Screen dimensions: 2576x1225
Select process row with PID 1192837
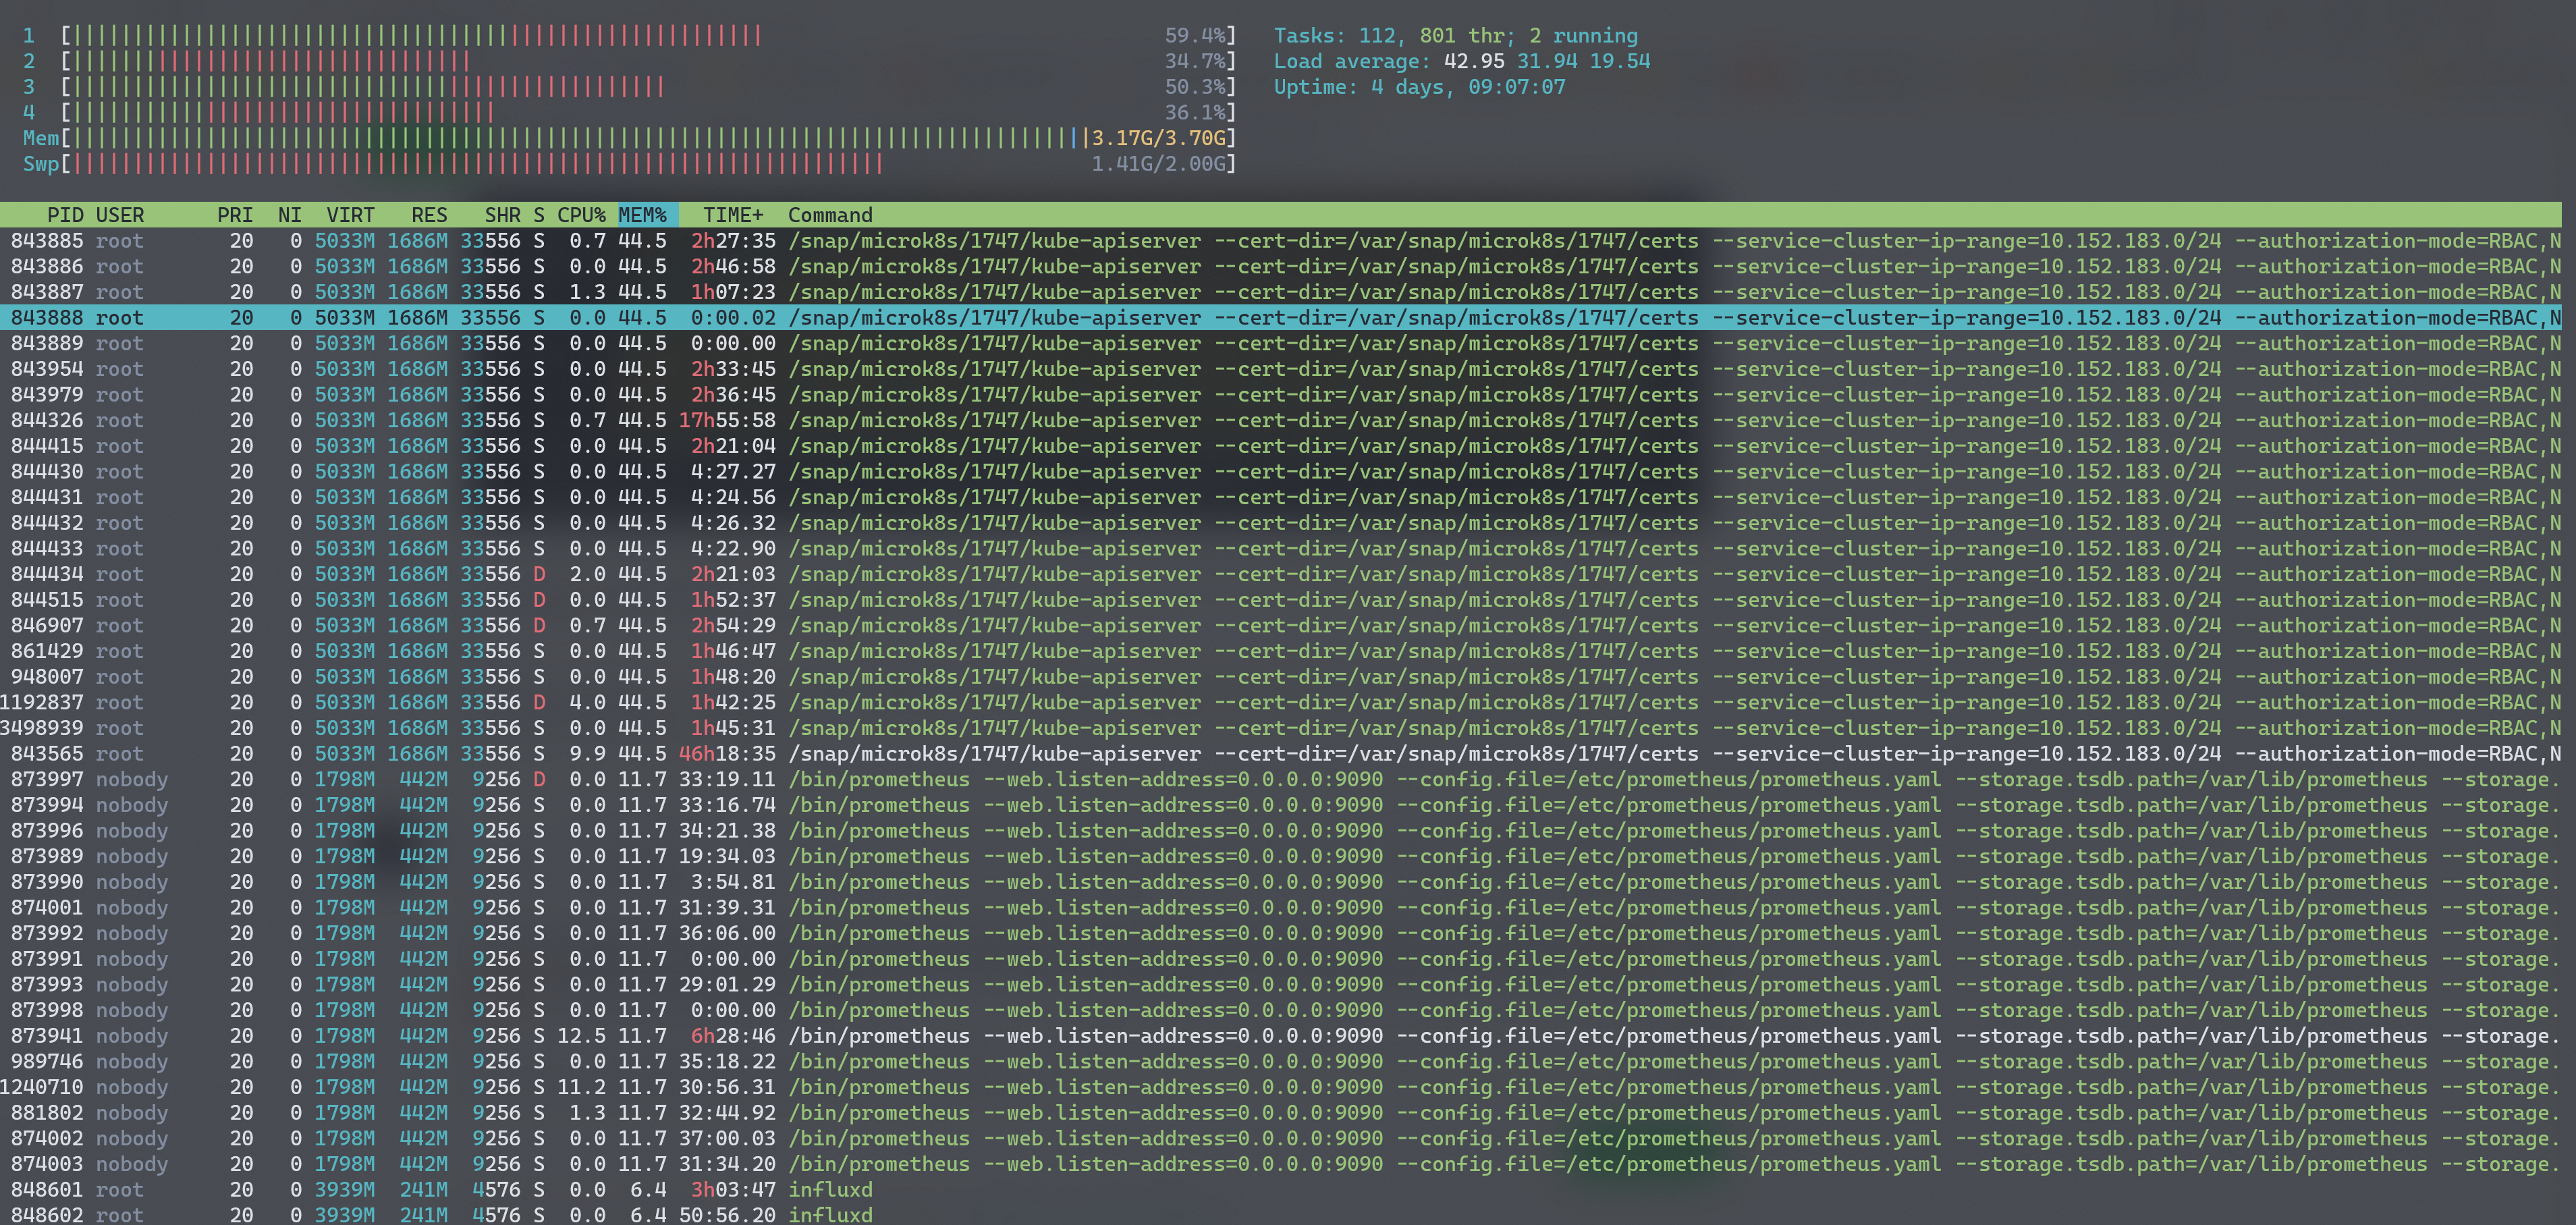[1281, 703]
